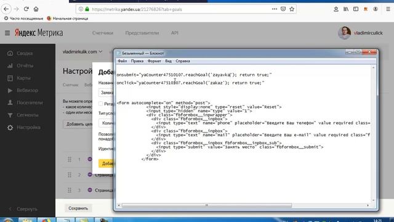
Task: Open the vladimirculick account name
Action: 368,33
